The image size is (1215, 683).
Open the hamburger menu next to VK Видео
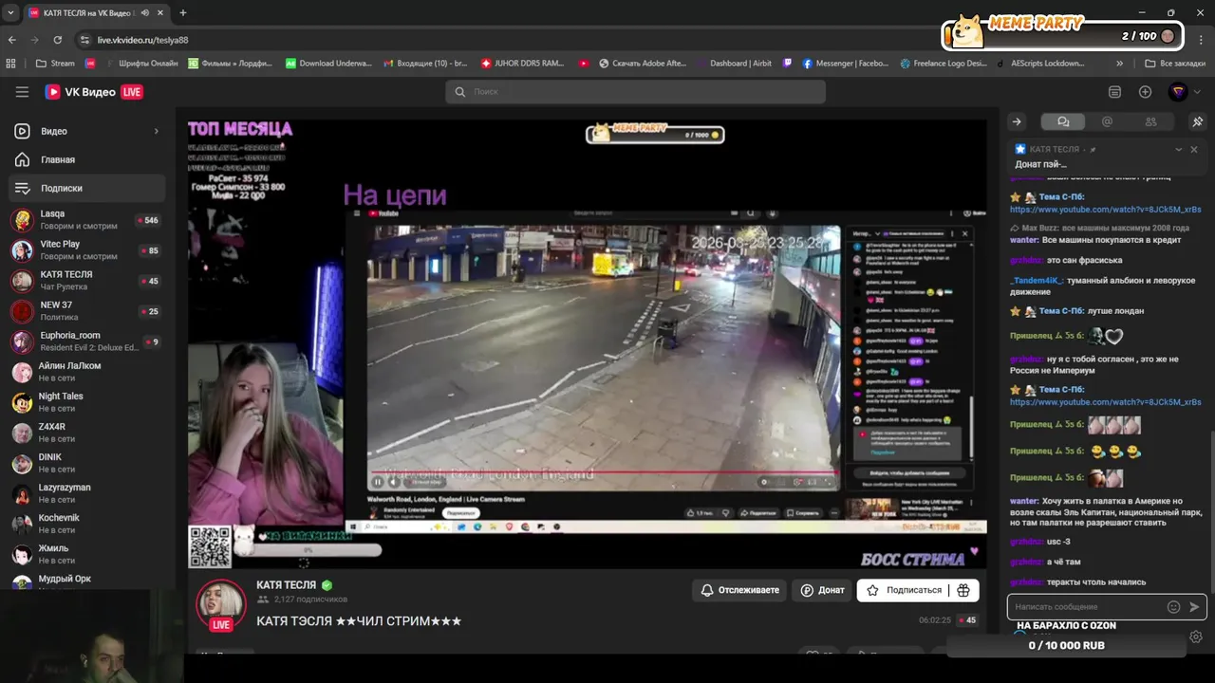22,92
